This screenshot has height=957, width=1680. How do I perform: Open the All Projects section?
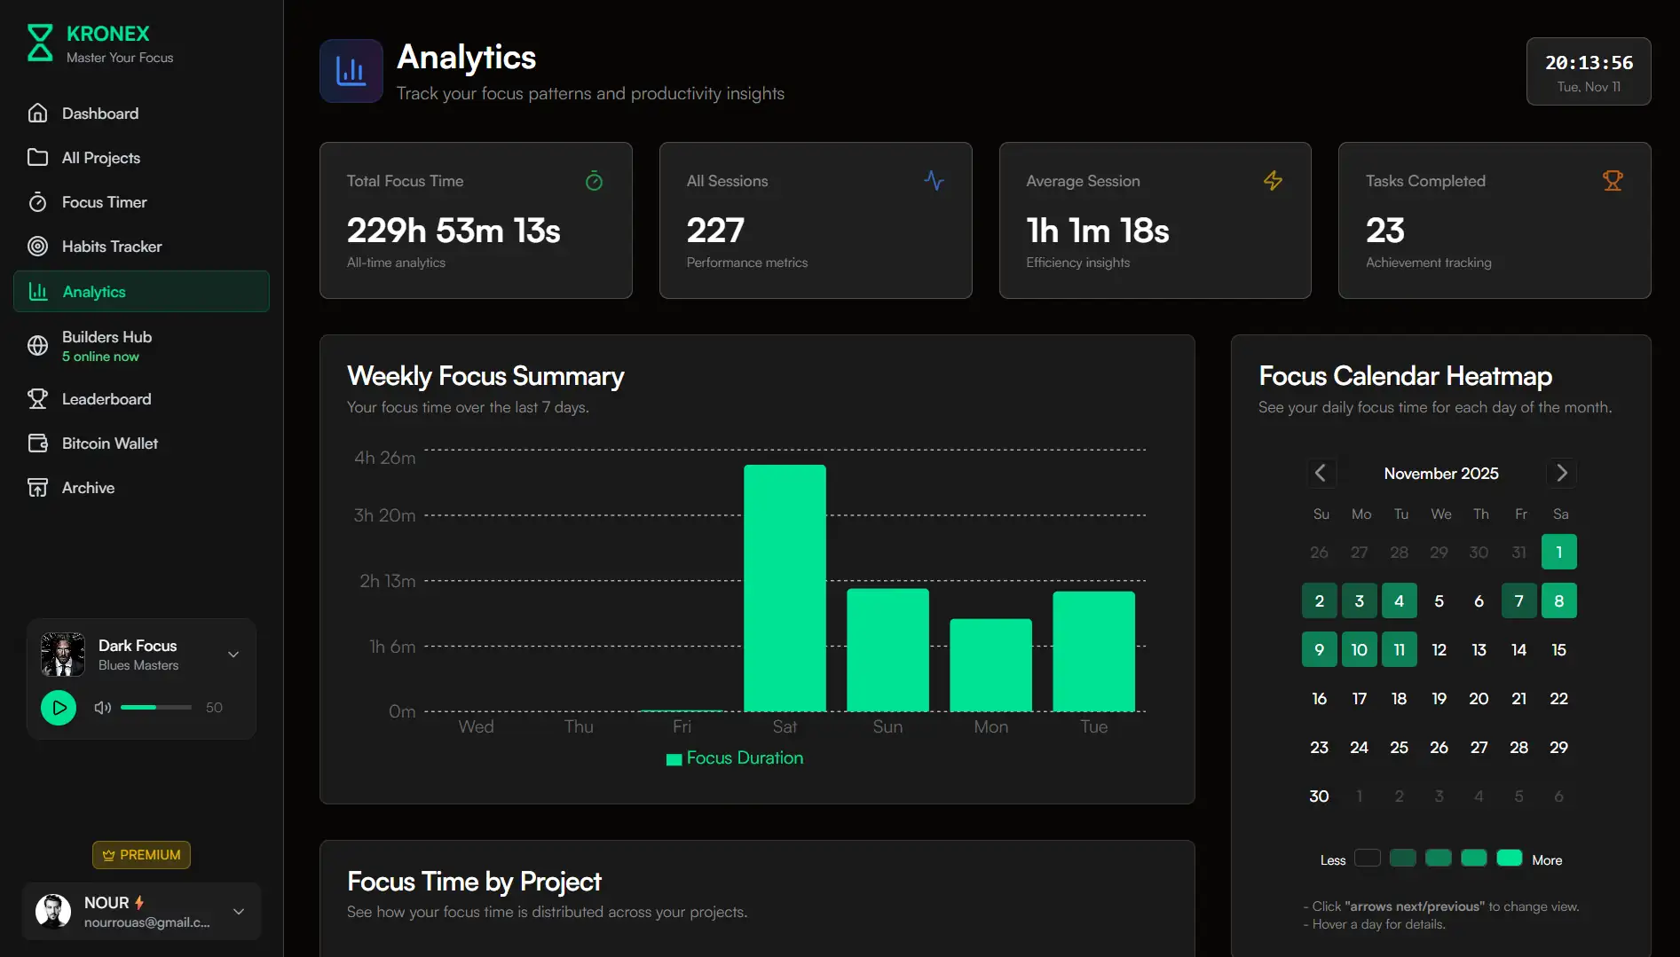(100, 158)
